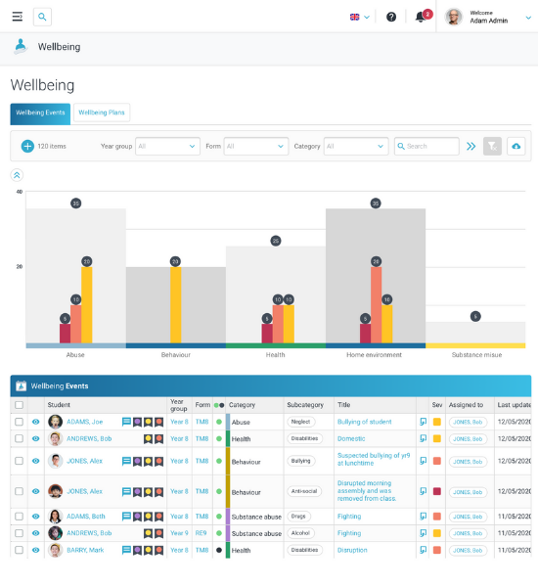The height and width of the screenshot is (587, 538).
Task: Click the yellow bookmark flag for ANDREWS, Bob Year 8
Action: coord(149,438)
